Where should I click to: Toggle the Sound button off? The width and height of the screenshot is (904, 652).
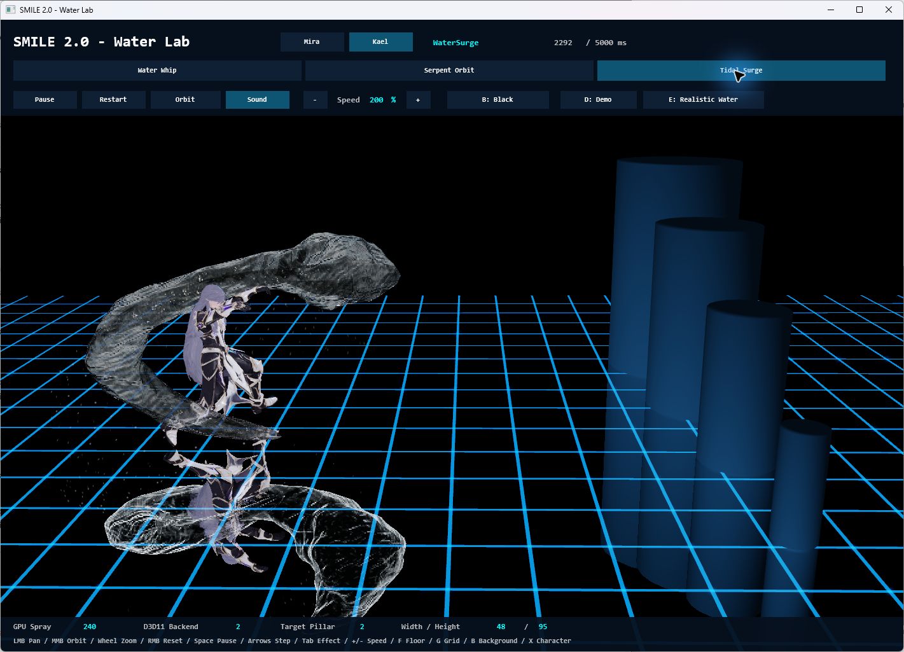coord(257,100)
